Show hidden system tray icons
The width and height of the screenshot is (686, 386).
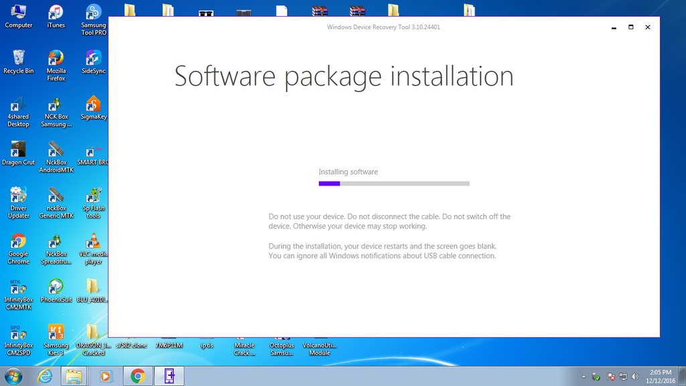(584, 377)
